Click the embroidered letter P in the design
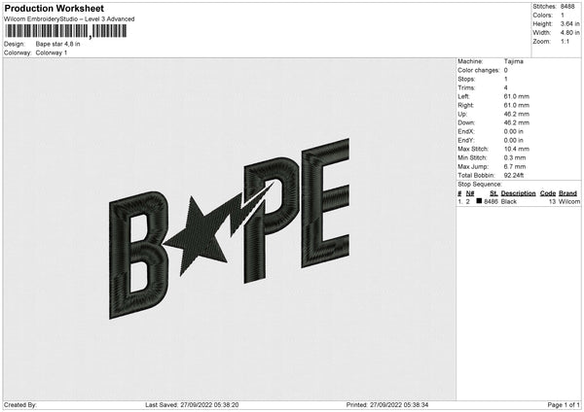584x412 pixels. [270, 220]
